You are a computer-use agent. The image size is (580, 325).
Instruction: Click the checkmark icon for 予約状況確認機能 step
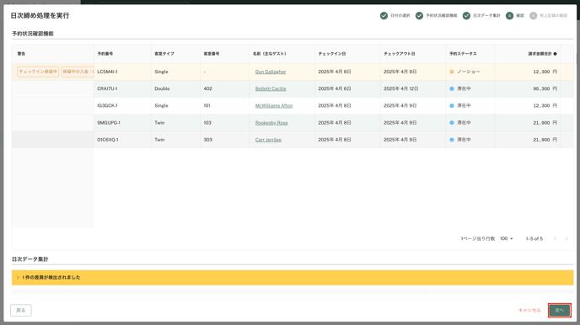(x=419, y=15)
